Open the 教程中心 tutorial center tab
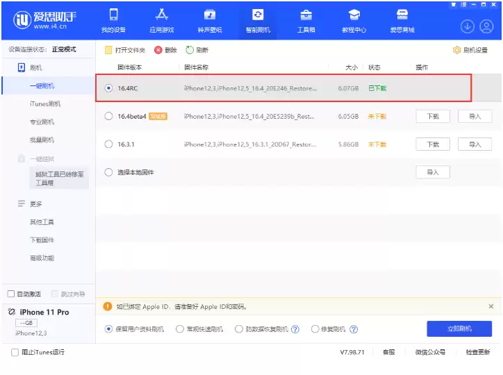This screenshot has height=375, width=503. point(354,21)
